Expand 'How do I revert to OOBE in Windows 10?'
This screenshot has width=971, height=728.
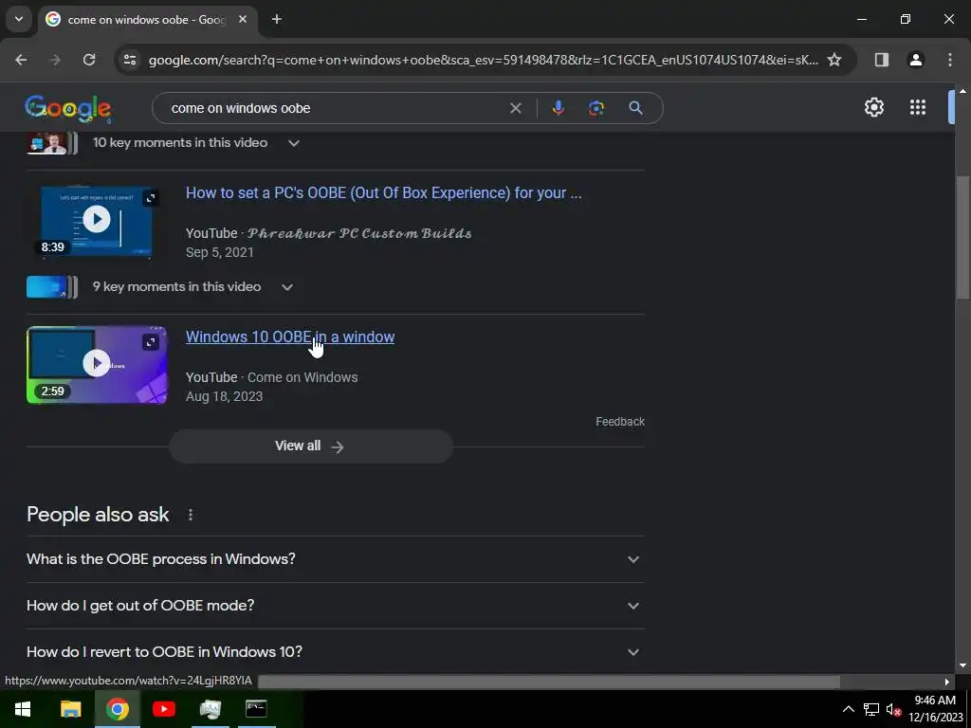335,652
